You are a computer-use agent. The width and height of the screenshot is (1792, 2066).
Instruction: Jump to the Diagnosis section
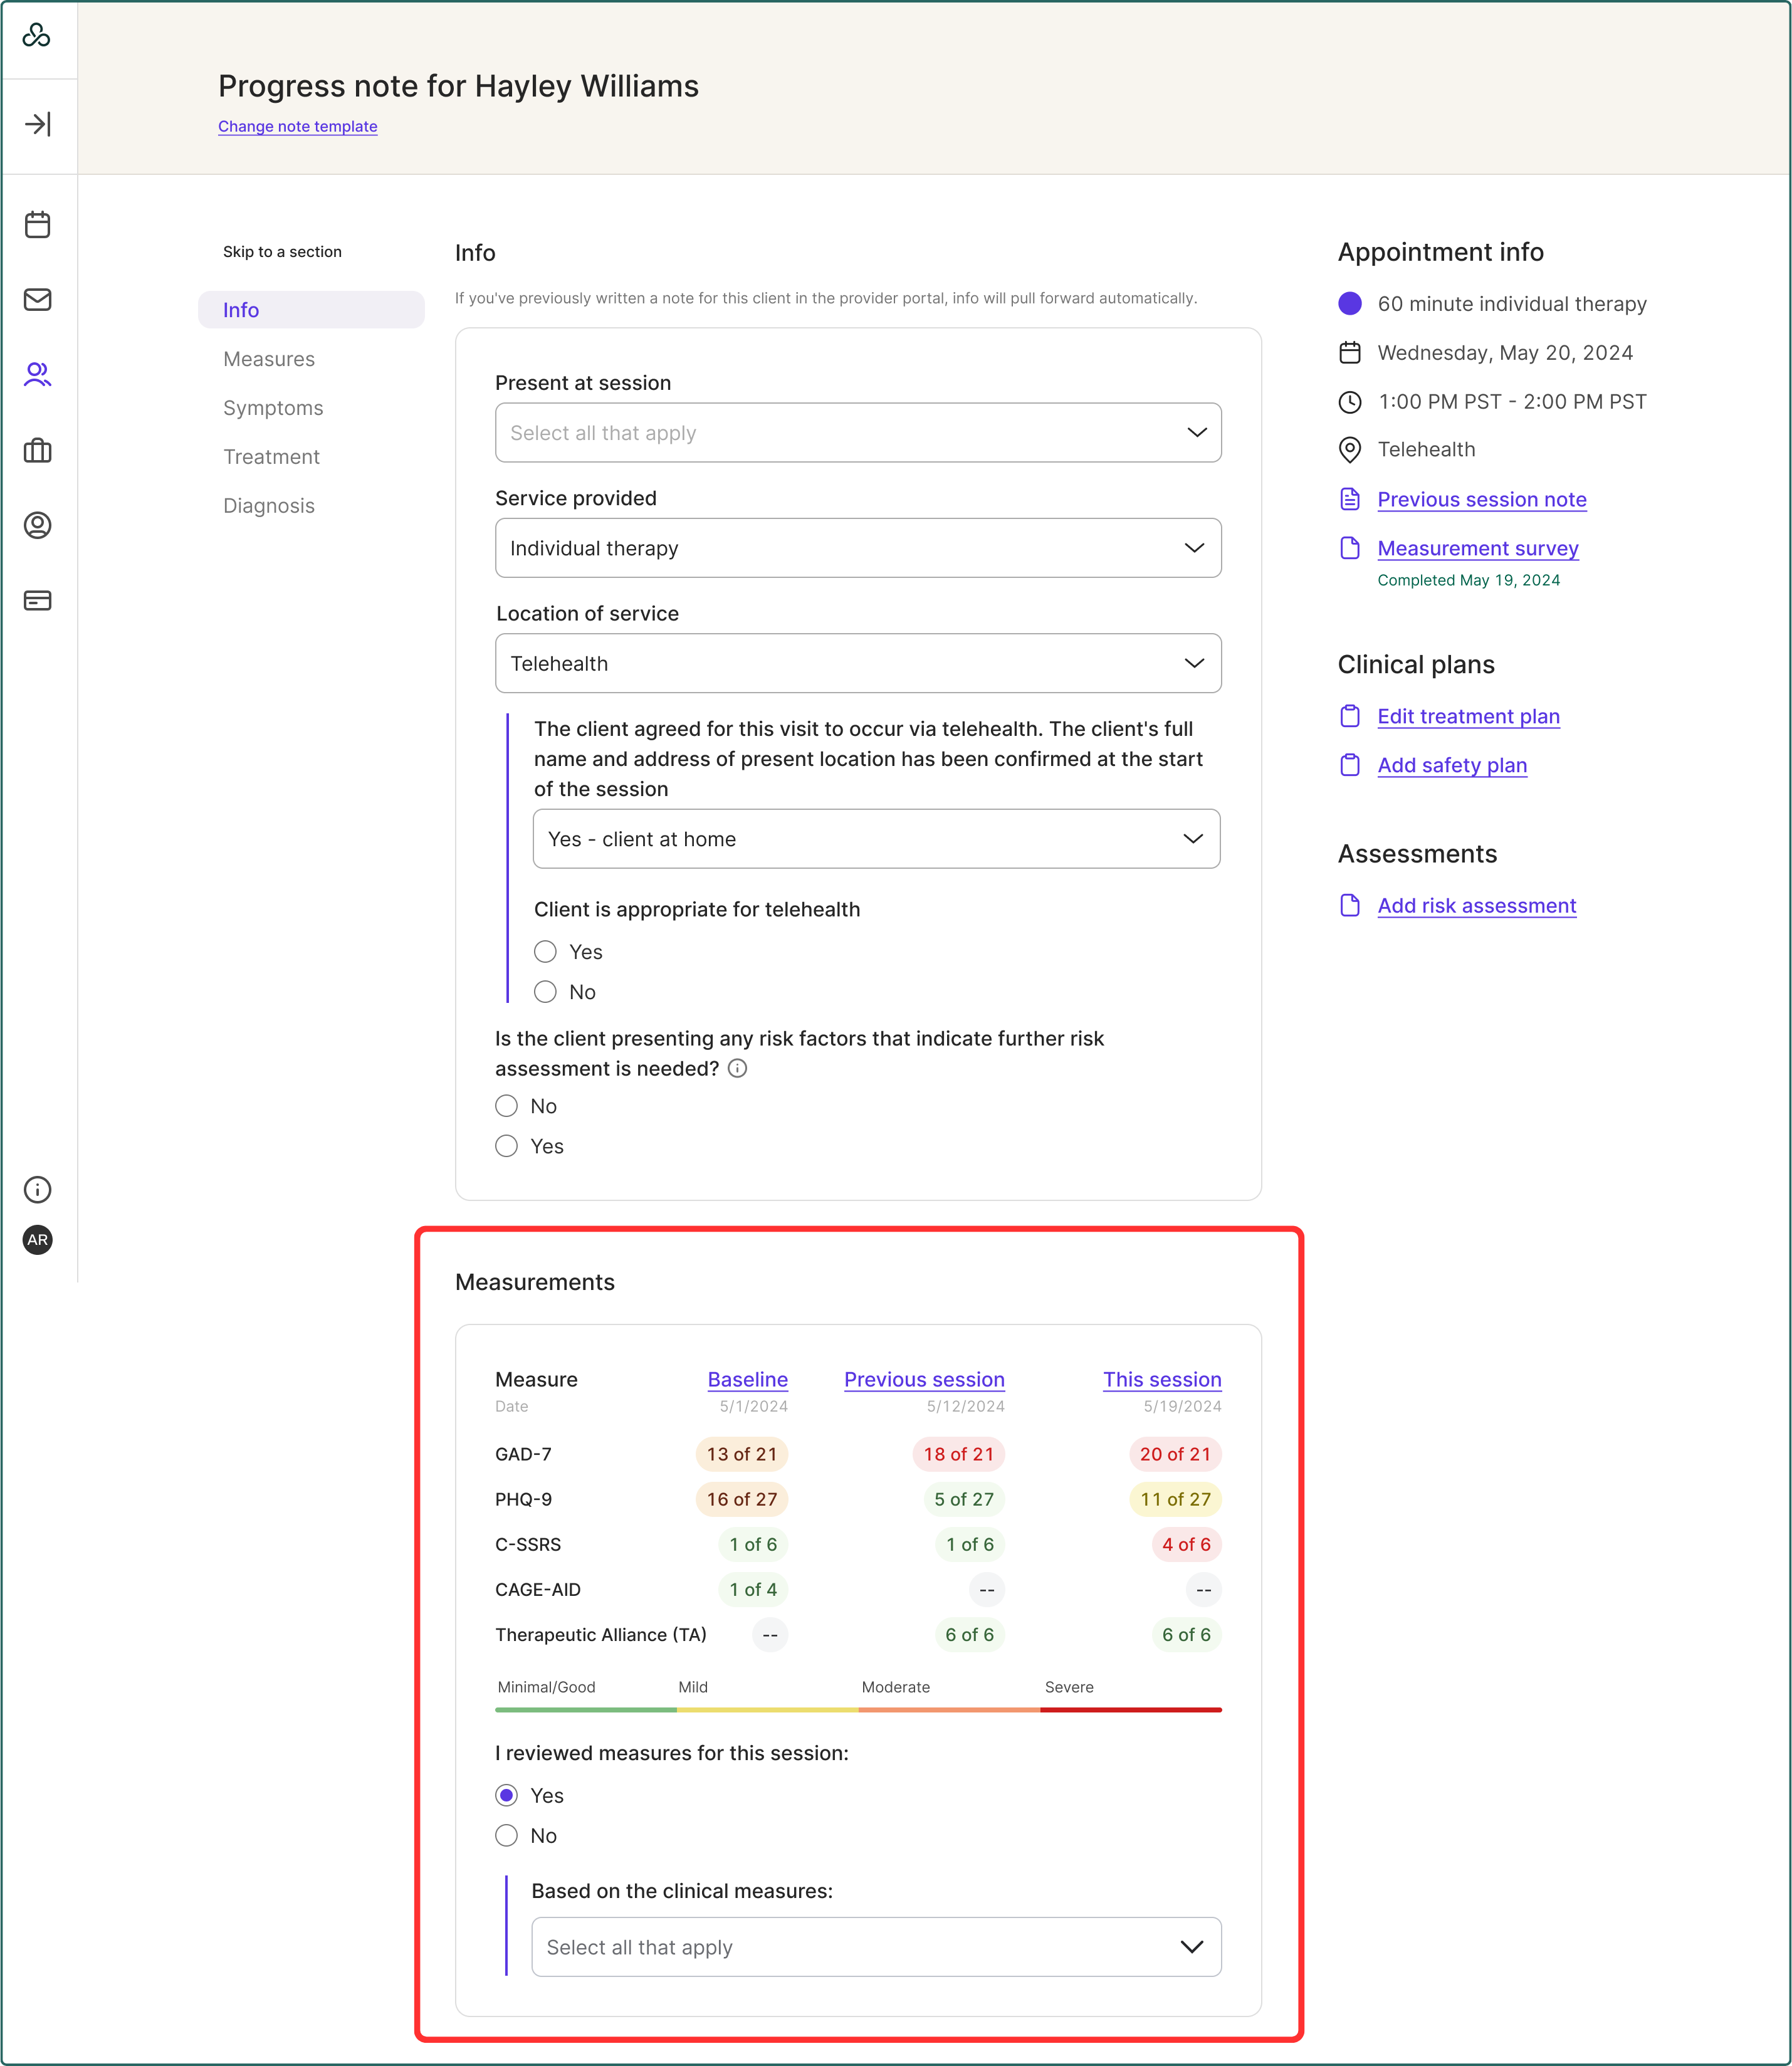269,506
